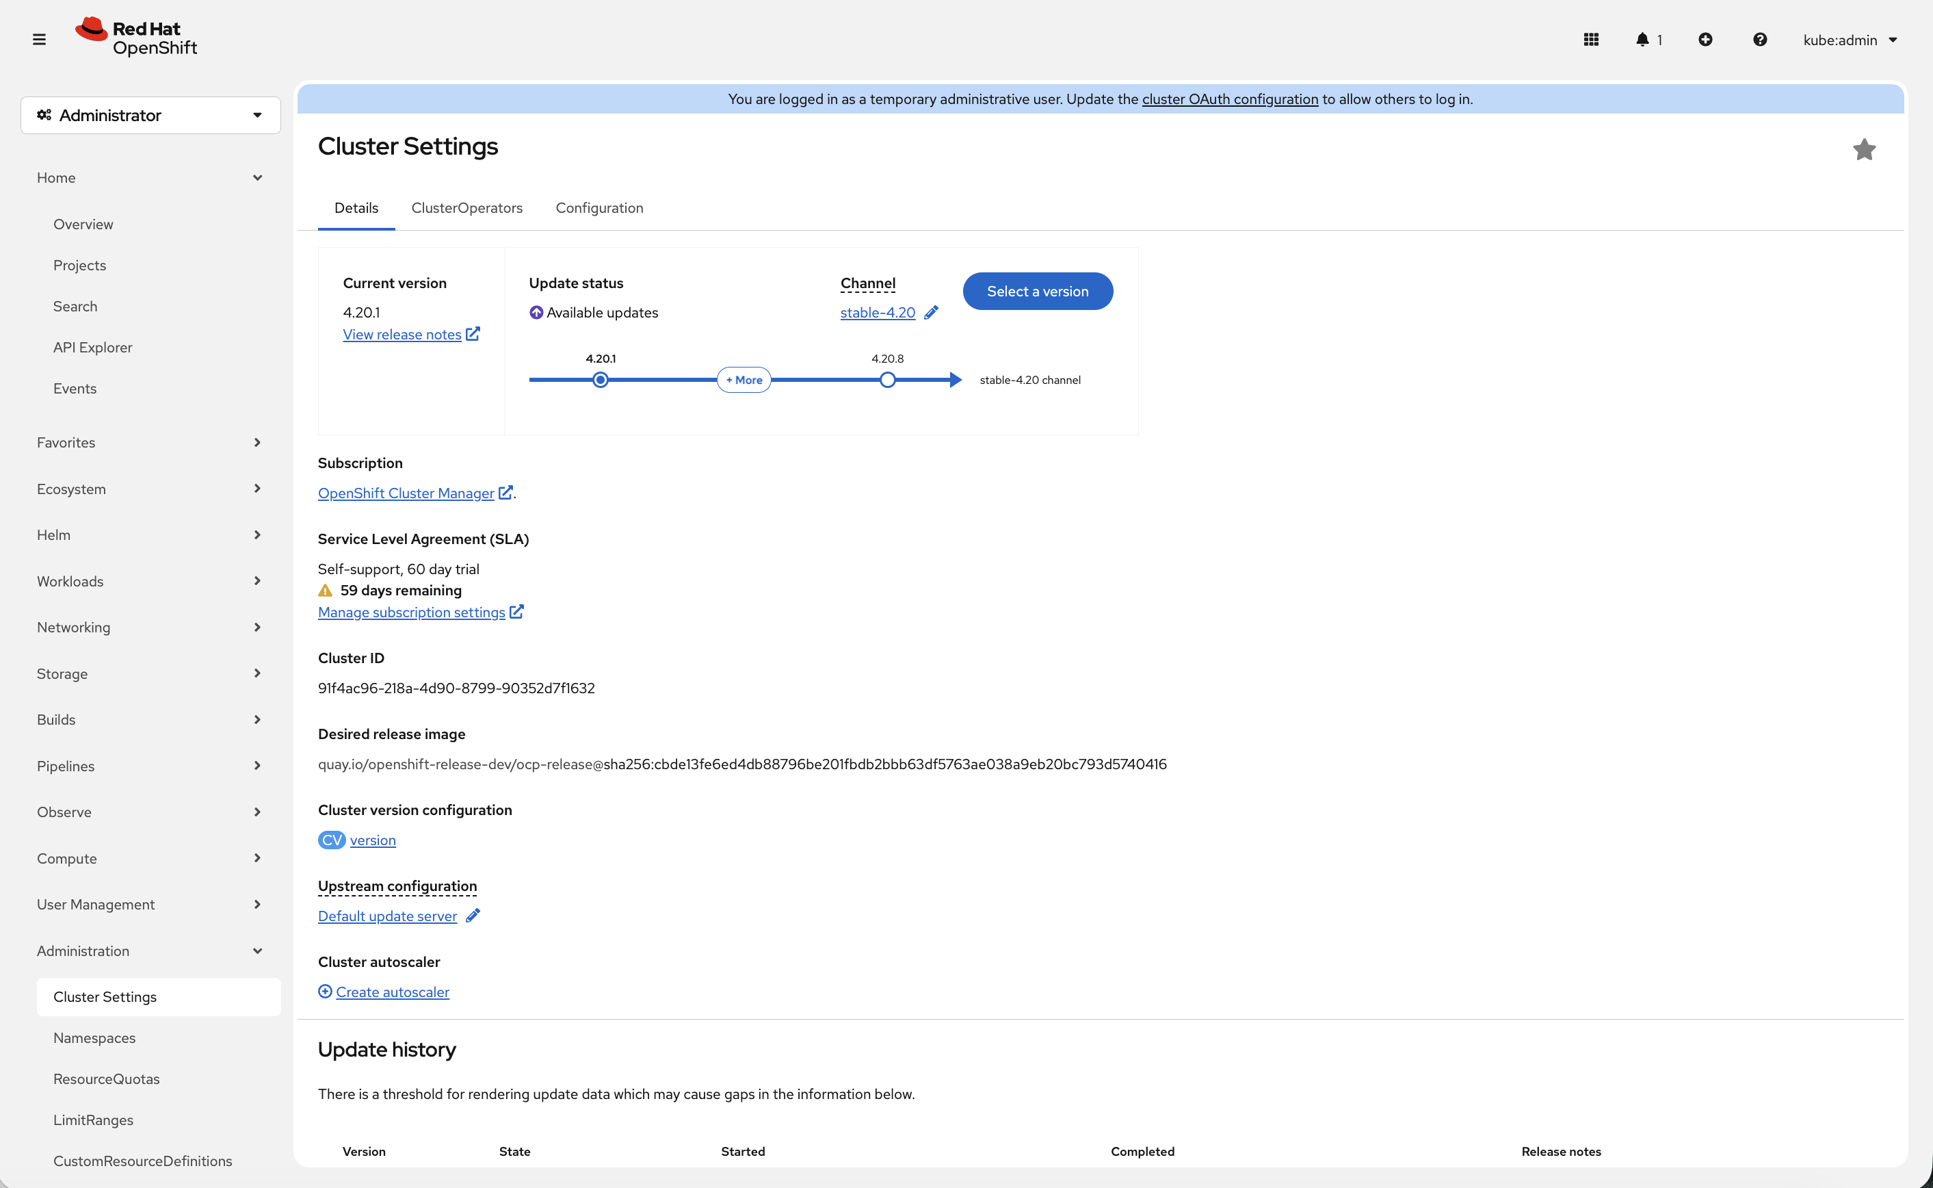Open the Administrator perspective switcher
Screen dimensions: 1933x1188
pyautogui.click(x=150, y=115)
